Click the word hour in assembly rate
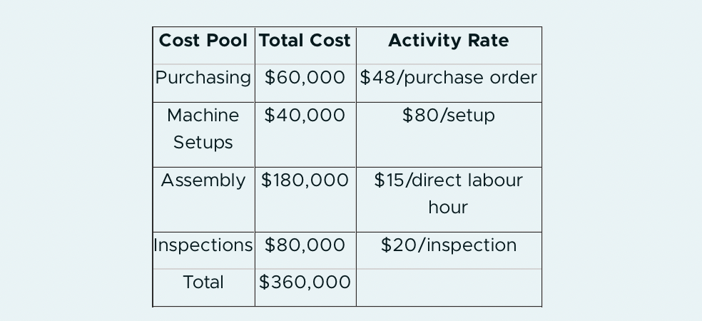The height and width of the screenshot is (321, 702). pos(448,208)
